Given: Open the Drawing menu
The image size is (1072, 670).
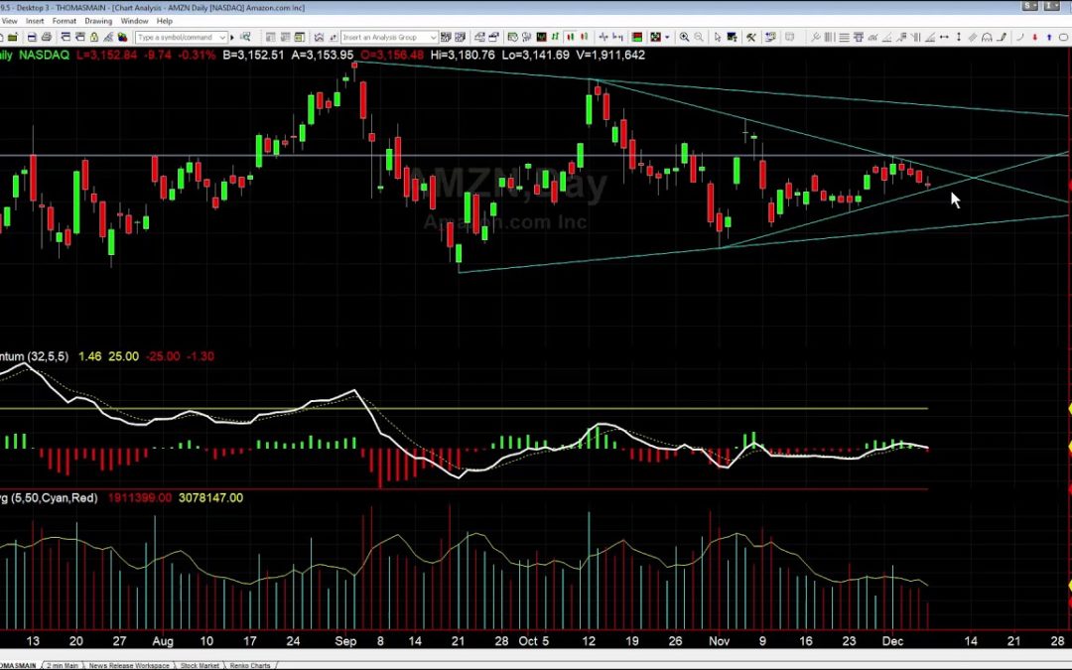Looking at the screenshot, I should 98,20.
